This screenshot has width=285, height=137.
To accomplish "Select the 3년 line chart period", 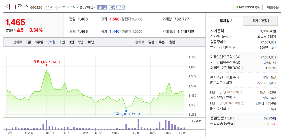I will tap(71, 42).
